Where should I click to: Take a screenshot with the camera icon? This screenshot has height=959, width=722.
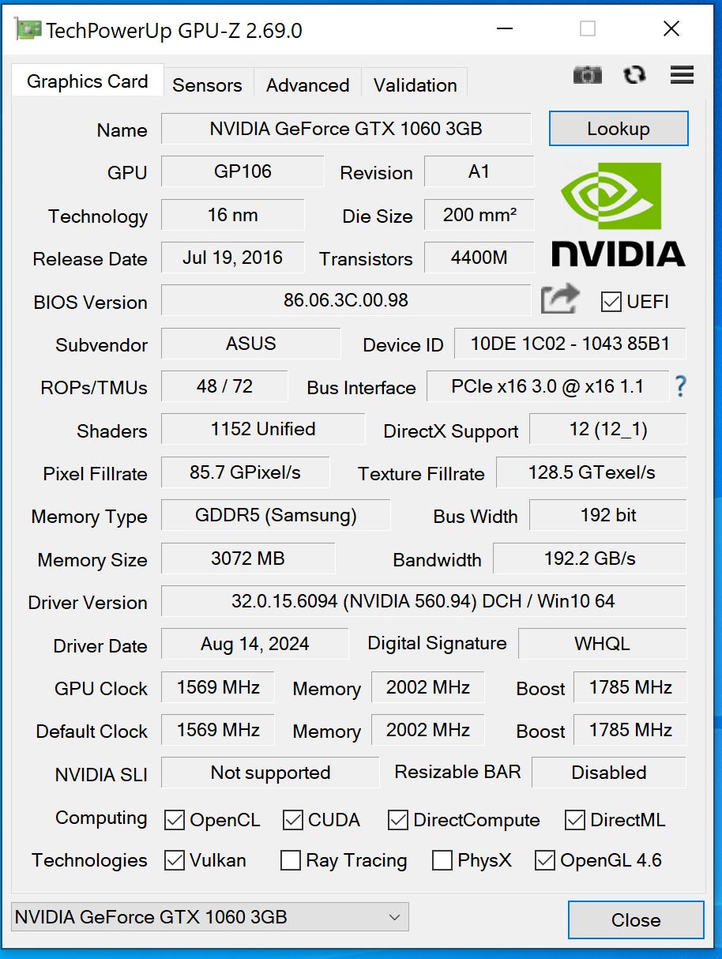[x=587, y=75]
